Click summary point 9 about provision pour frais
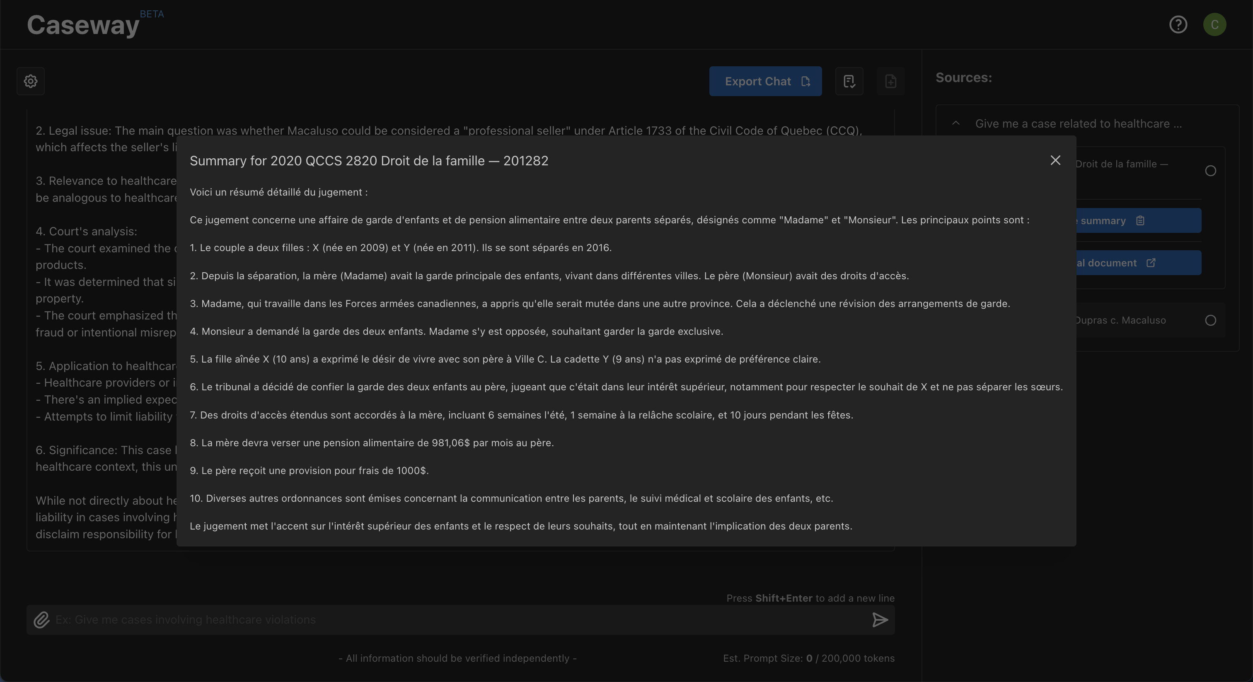The image size is (1253, 682). point(309,470)
